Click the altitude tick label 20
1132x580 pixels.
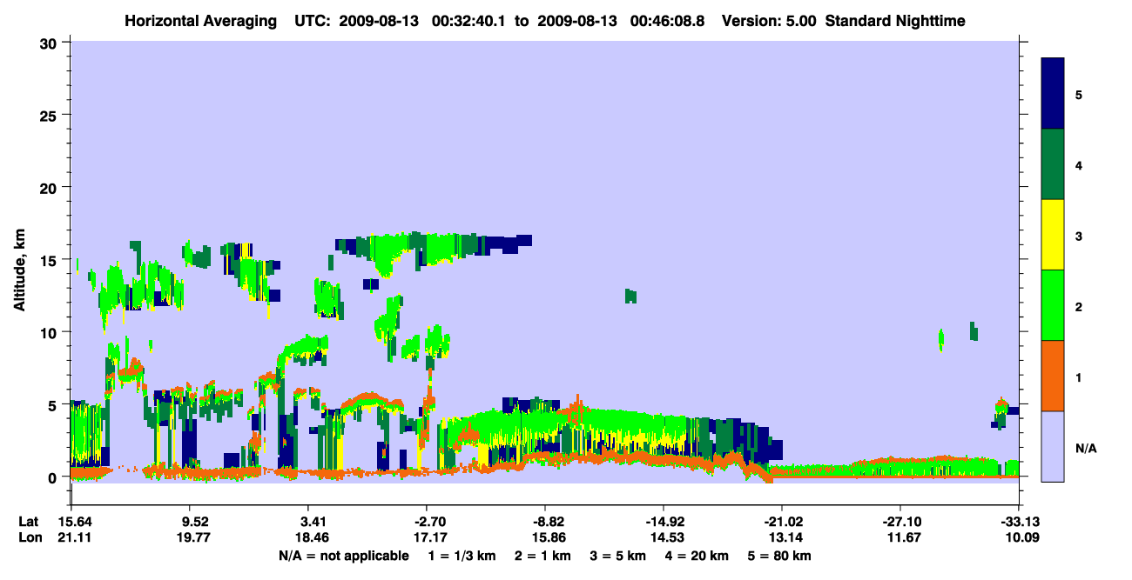(51, 187)
